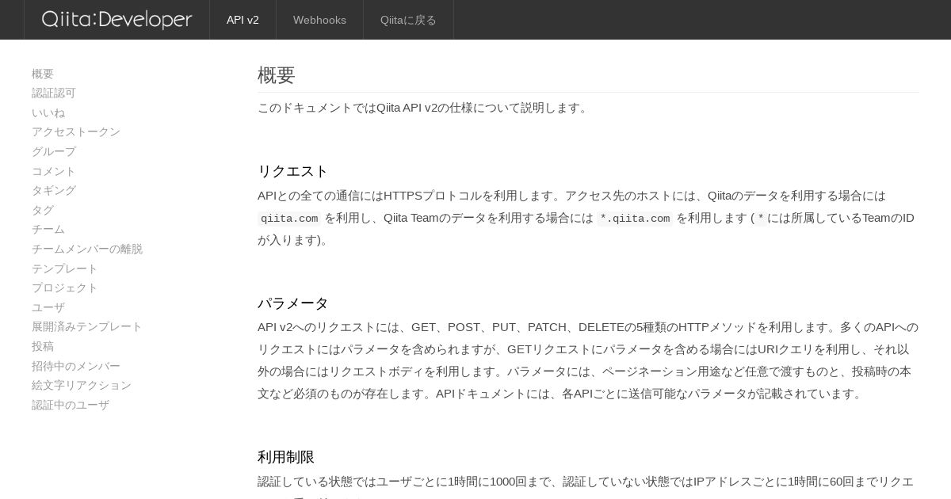This screenshot has height=499, width=951.
Task: Jump to プロジェクト section
Action: (x=65, y=288)
